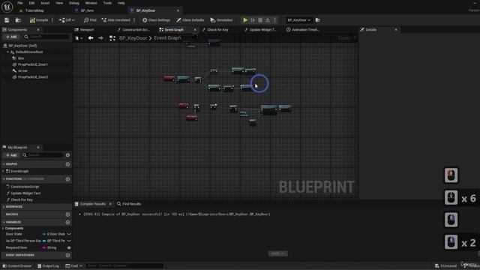The image size is (480, 270).
Task: Open Class Defaults
Action: coord(190,20)
